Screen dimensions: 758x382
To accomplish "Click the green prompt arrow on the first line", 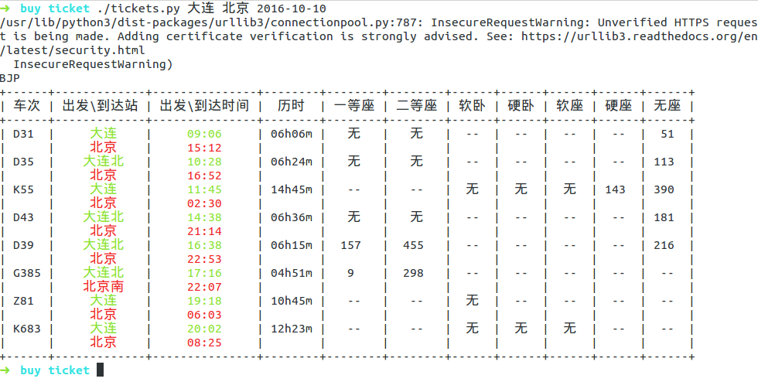I will click(5, 9).
